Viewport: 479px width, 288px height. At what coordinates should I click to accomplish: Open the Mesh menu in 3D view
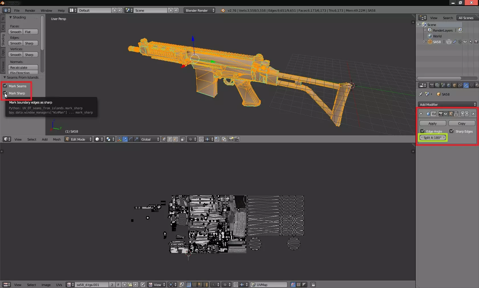tap(57, 139)
